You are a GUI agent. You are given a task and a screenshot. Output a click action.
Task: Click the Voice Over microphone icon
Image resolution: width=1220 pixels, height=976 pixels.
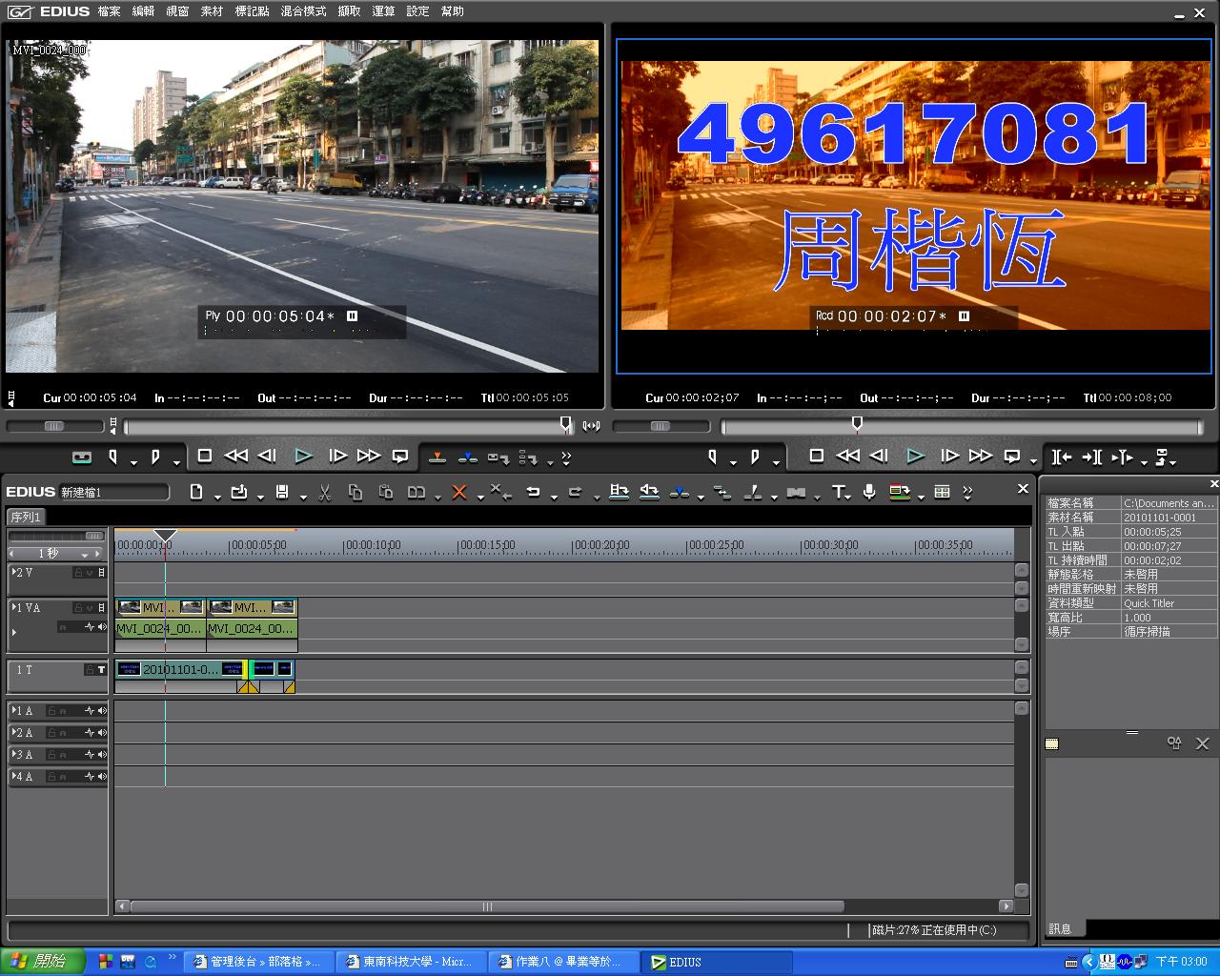pos(869,492)
